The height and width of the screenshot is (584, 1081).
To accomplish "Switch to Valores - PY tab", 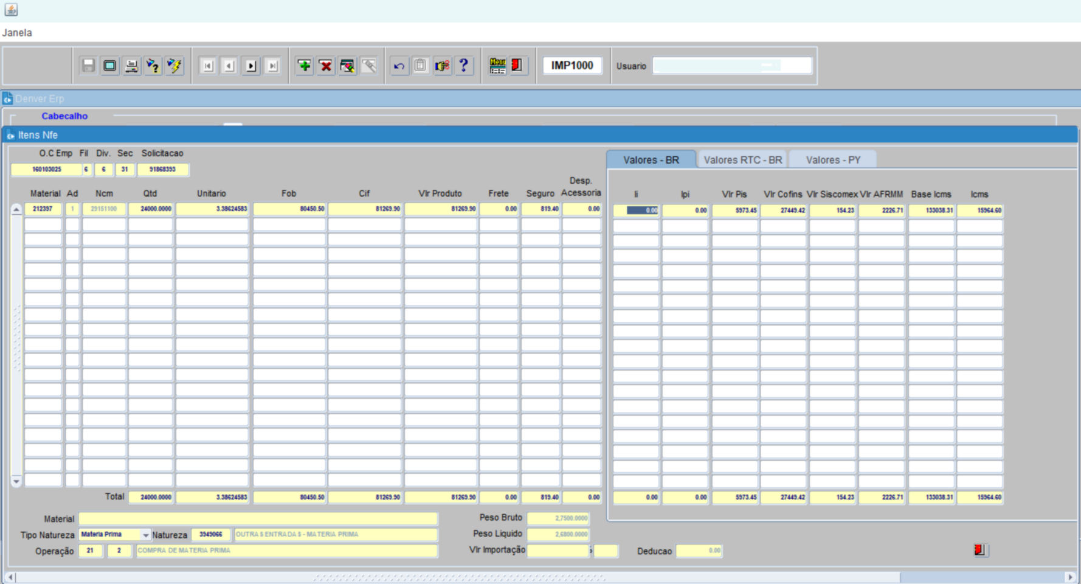I will [x=833, y=160].
